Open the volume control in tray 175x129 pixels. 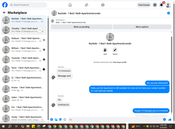[157, 126]
